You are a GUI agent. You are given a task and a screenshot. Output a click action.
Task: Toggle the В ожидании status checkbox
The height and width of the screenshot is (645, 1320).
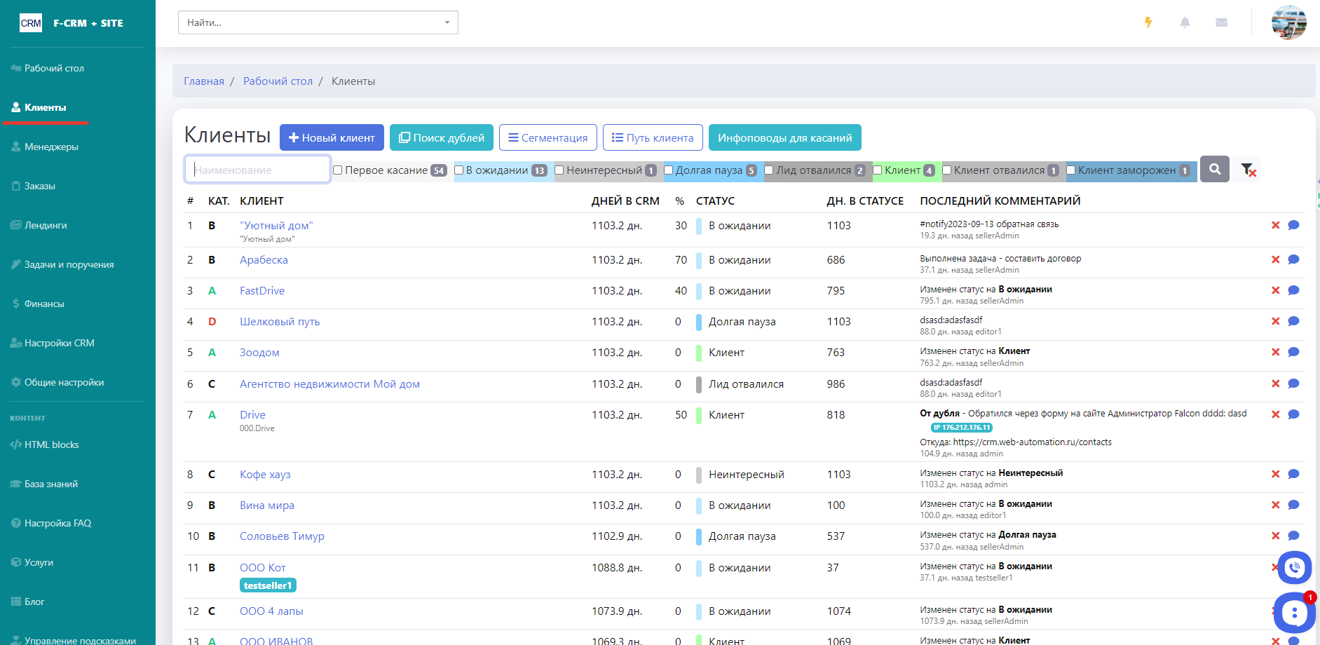pyautogui.click(x=459, y=170)
